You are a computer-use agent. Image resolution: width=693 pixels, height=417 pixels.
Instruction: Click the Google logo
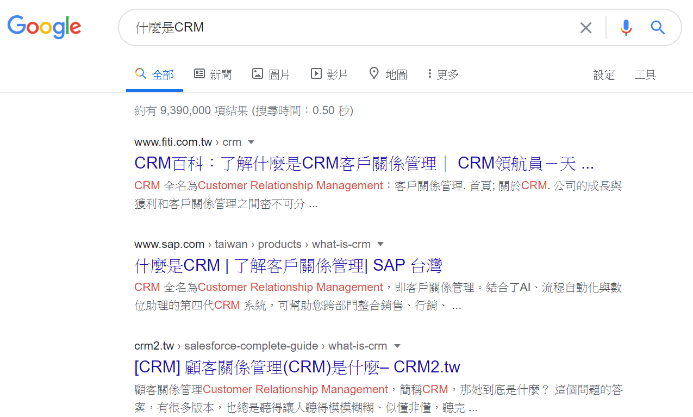pos(44,27)
